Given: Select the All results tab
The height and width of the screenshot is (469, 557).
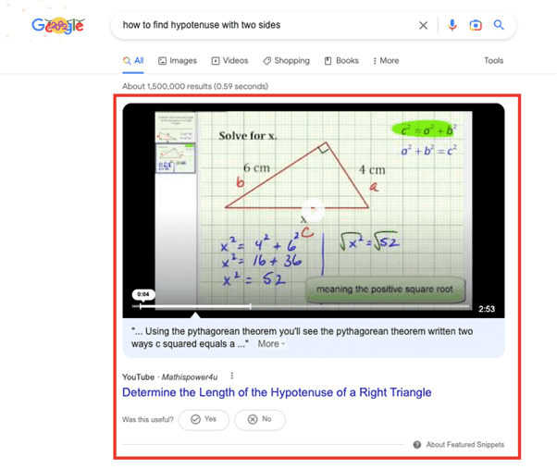Looking at the screenshot, I should click(133, 61).
